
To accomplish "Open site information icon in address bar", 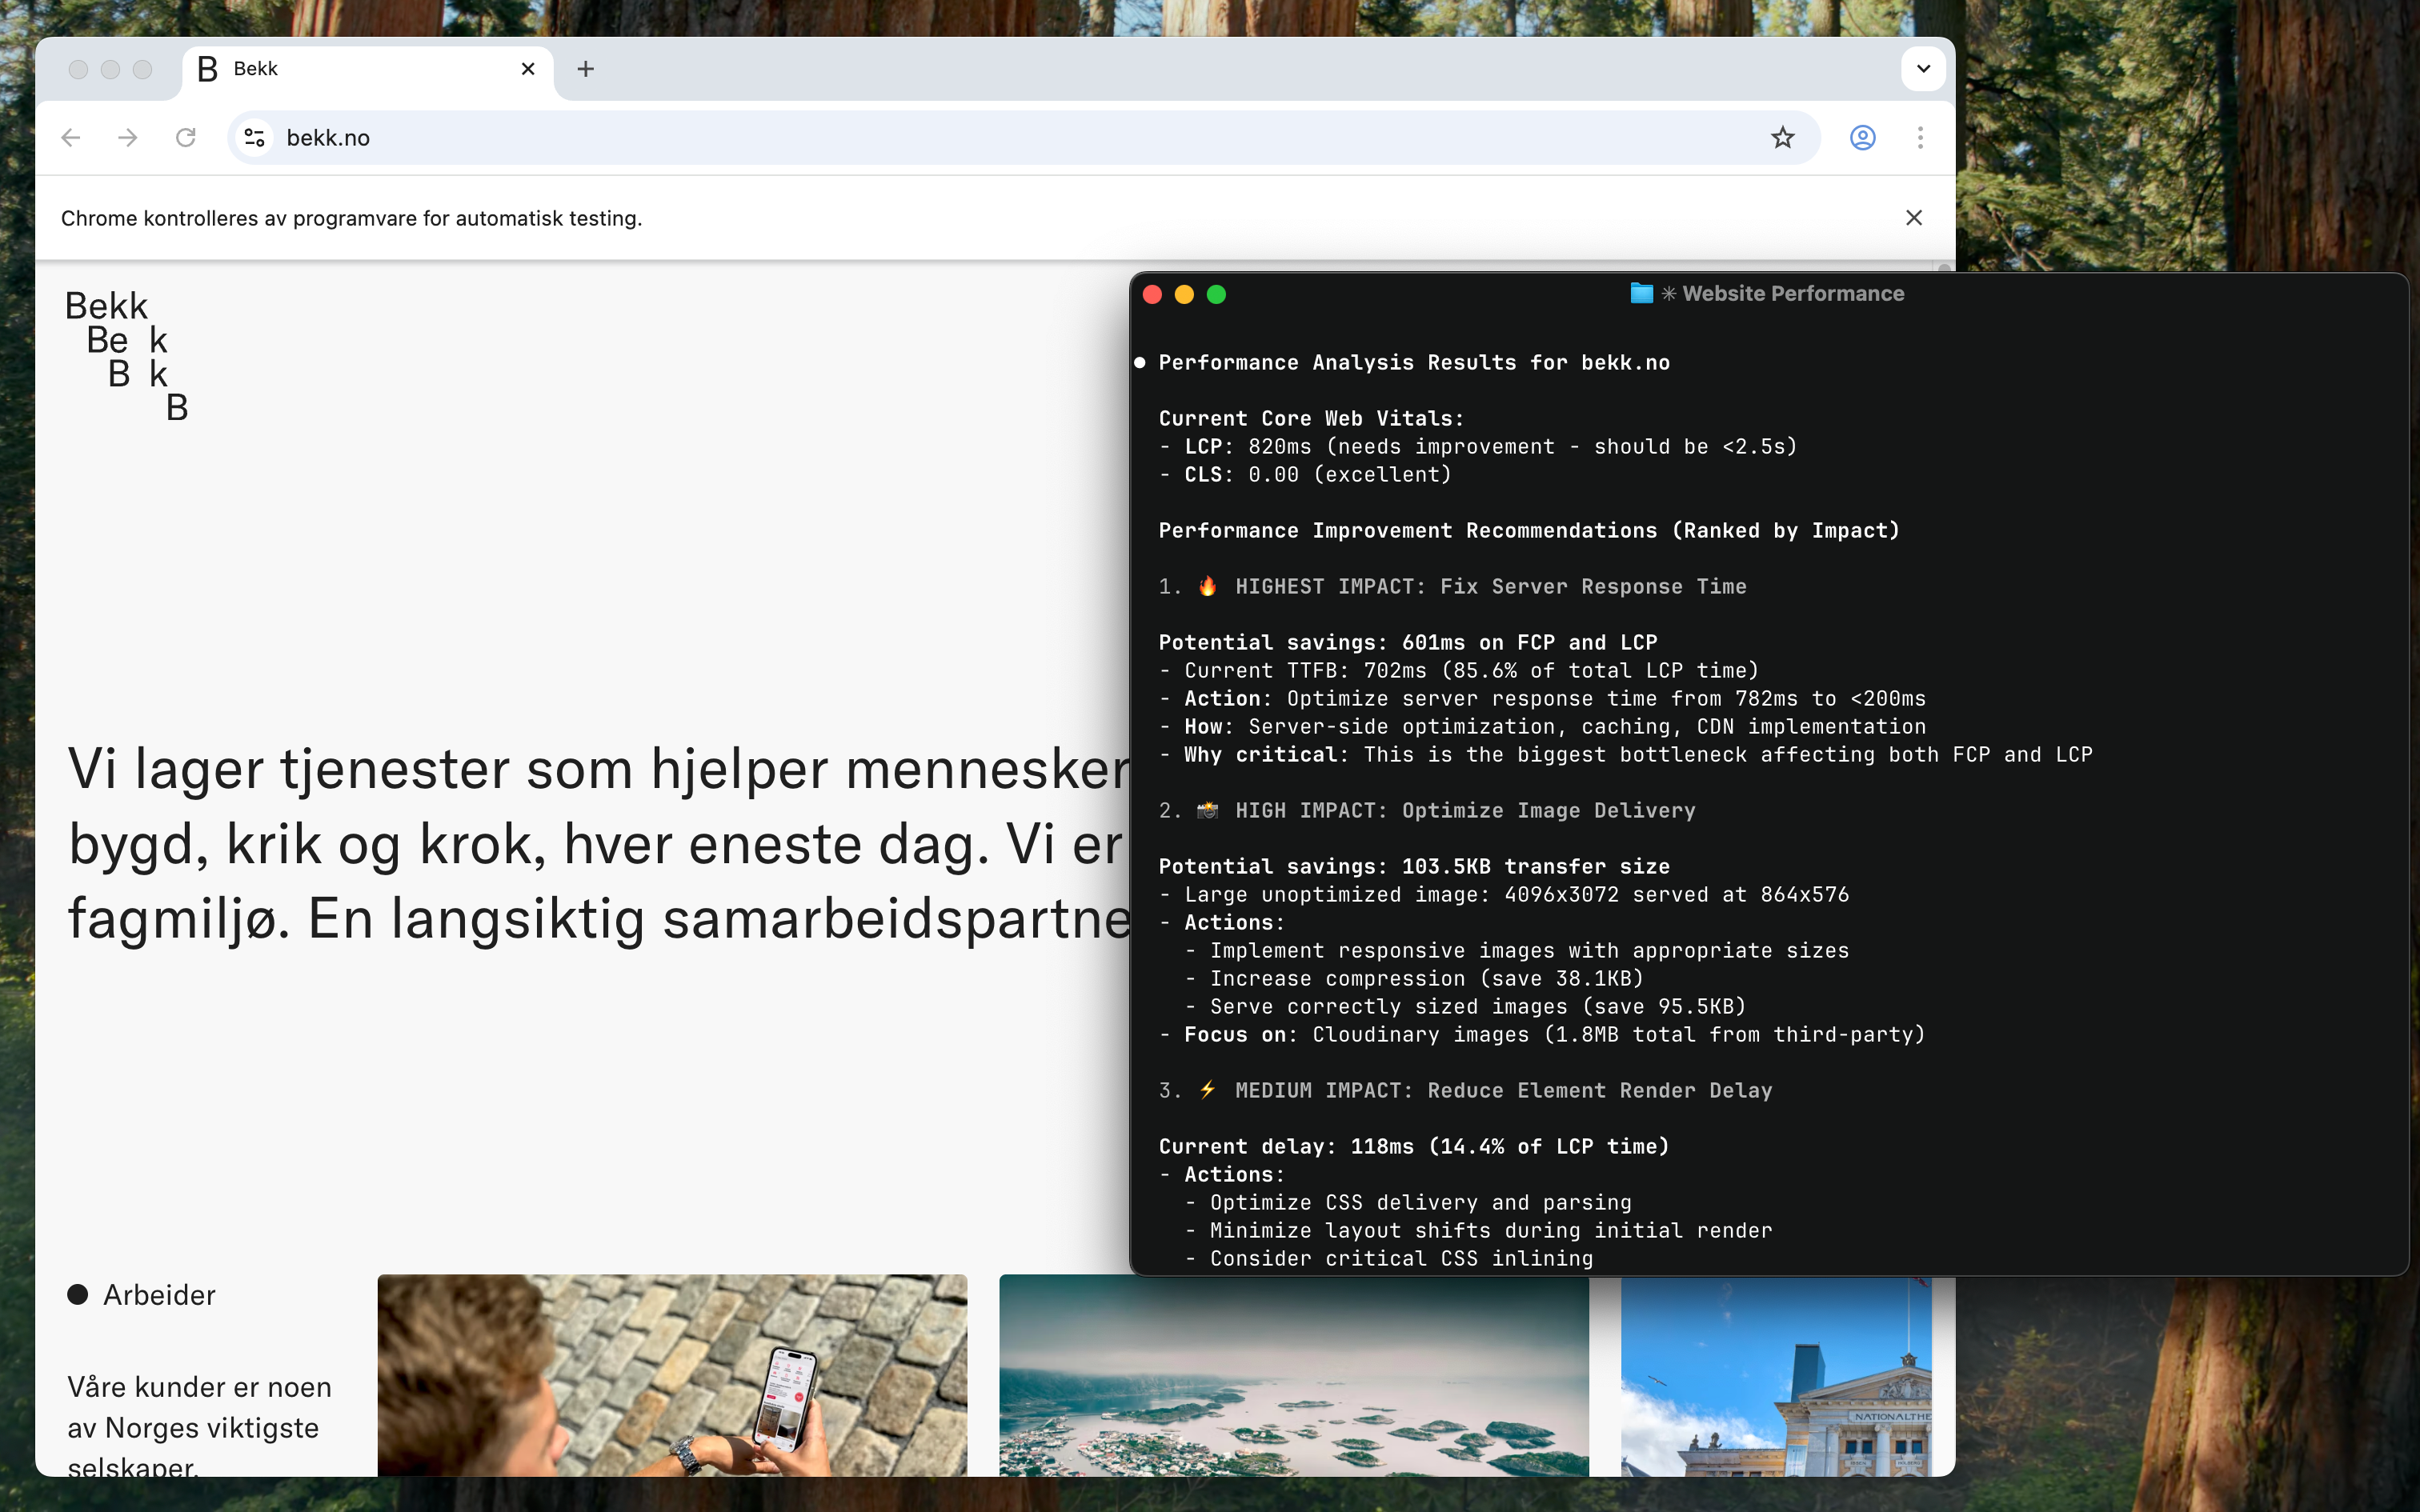I will coord(255,138).
